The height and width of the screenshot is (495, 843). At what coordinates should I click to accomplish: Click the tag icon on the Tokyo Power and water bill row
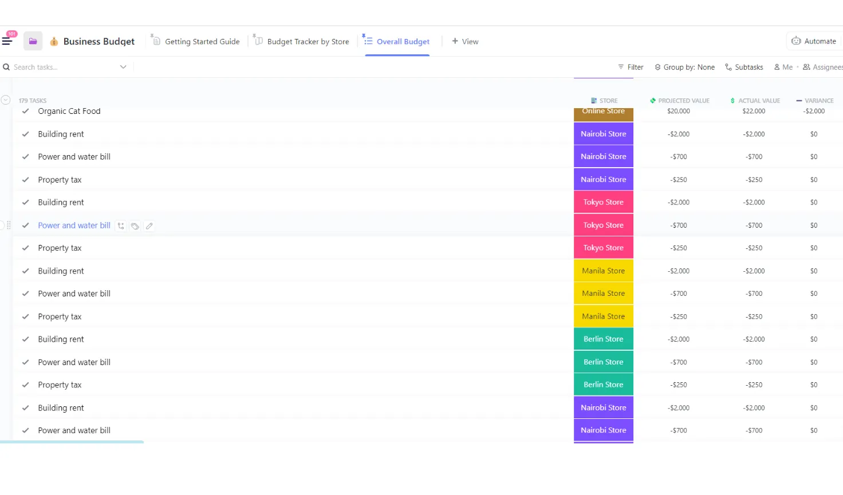(135, 226)
